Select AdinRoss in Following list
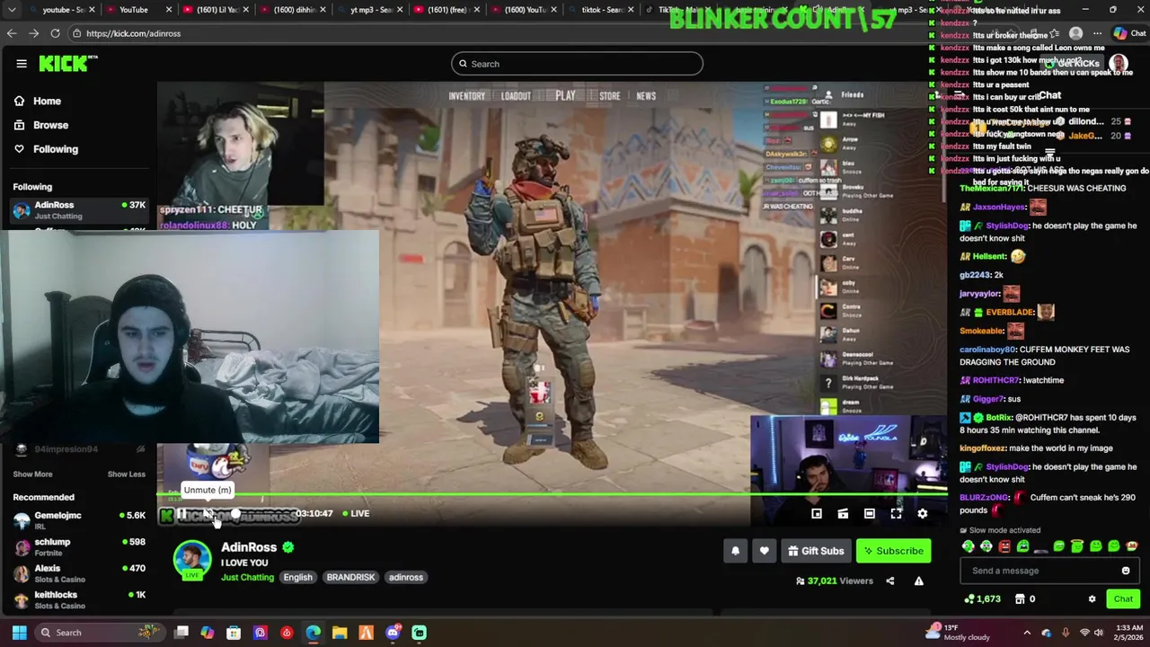 79,209
